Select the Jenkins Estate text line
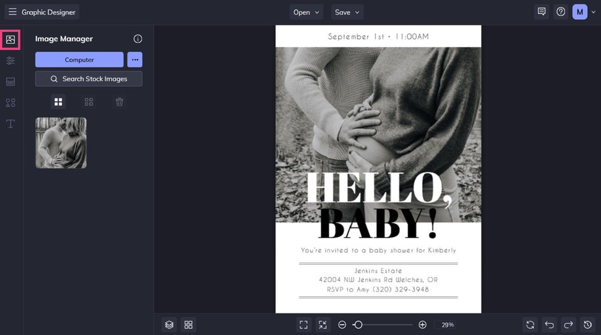 click(378, 271)
